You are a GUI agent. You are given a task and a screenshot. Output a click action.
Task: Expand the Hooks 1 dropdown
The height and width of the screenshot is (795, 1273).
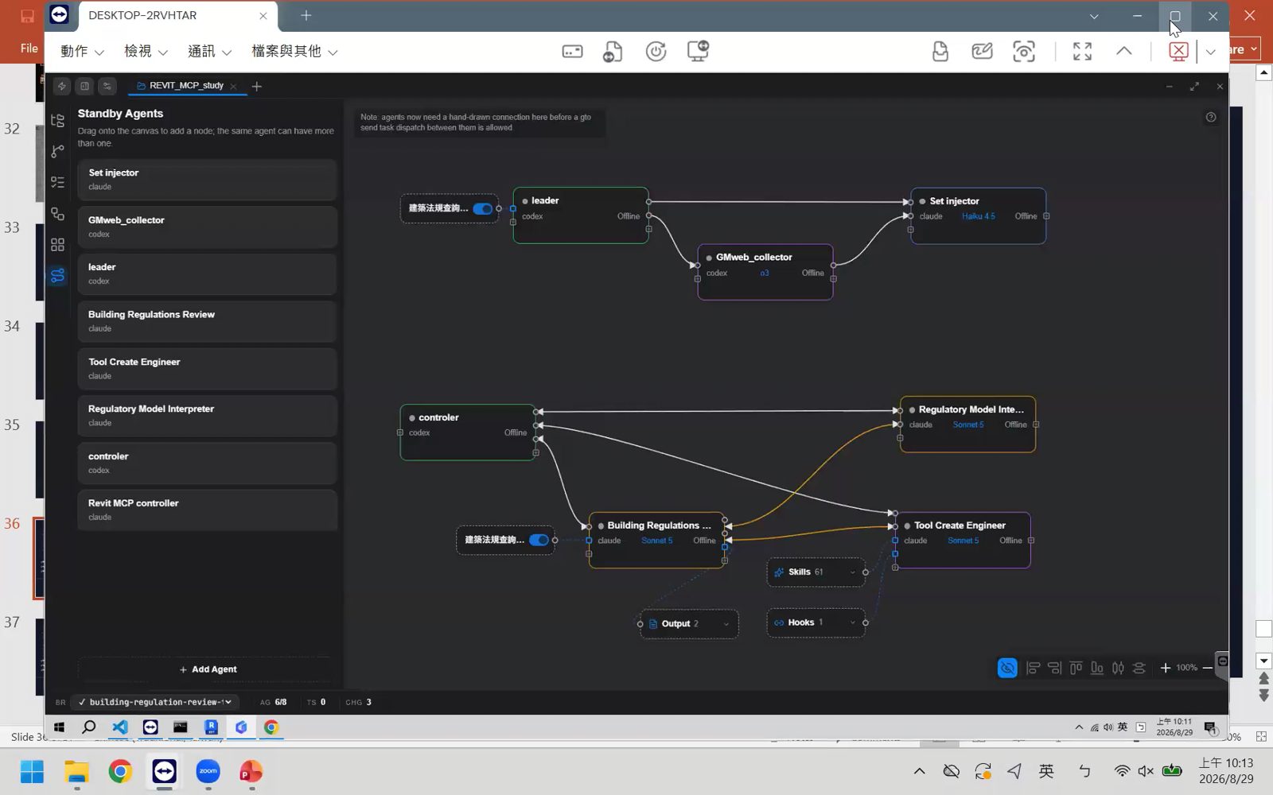[x=853, y=622]
